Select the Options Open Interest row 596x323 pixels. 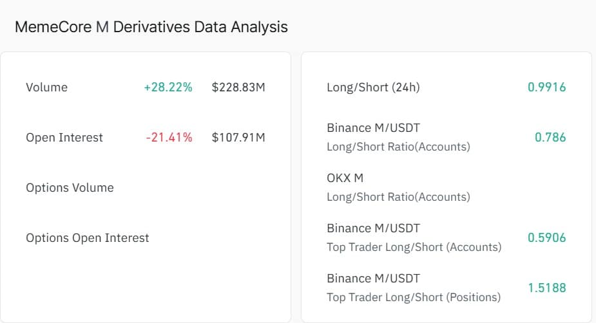click(88, 237)
